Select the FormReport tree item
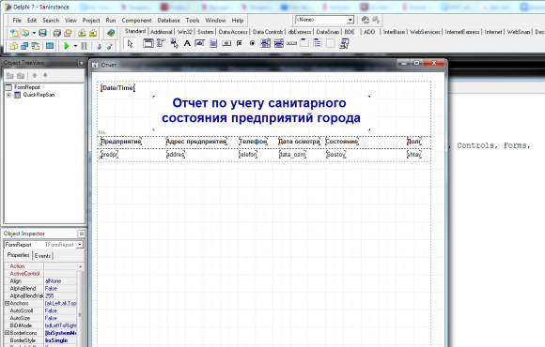545x347 pixels. click(27, 87)
